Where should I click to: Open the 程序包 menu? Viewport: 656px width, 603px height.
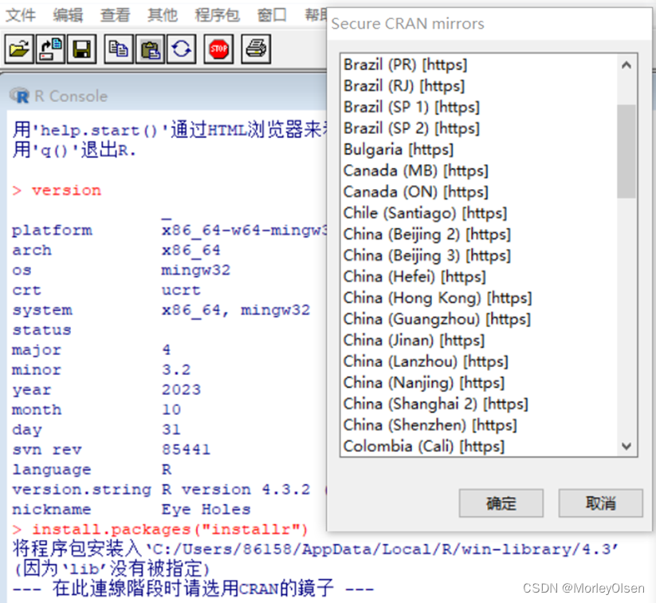tap(217, 15)
